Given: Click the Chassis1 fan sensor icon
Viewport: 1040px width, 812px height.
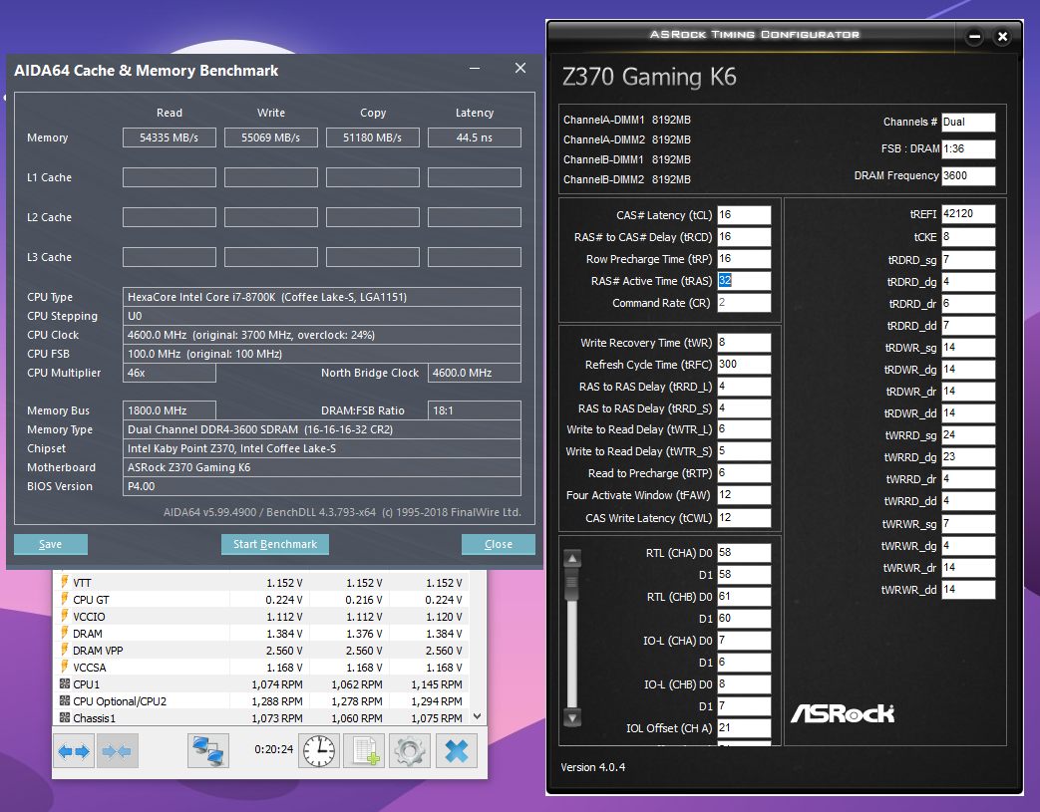Looking at the screenshot, I should pos(65,717).
